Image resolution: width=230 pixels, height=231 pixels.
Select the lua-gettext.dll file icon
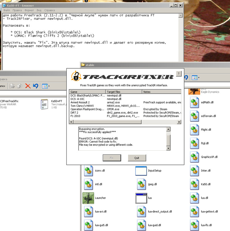(x=194, y=212)
